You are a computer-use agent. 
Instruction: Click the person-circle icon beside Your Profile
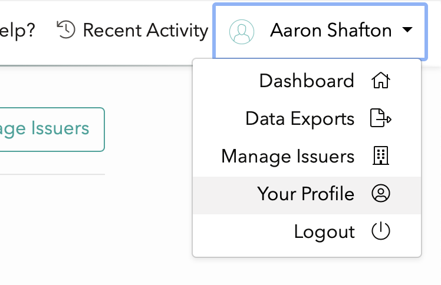tap(381, 193)
